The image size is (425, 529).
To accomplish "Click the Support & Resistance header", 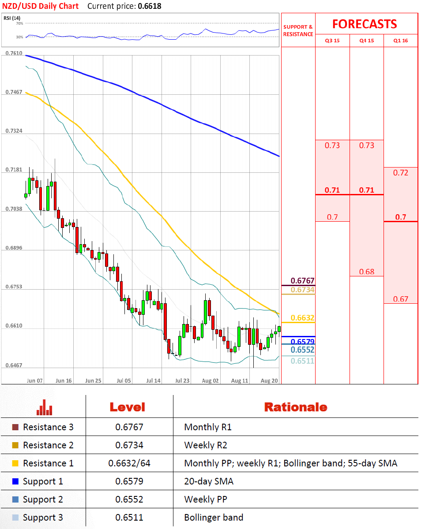I will (298, 30).
